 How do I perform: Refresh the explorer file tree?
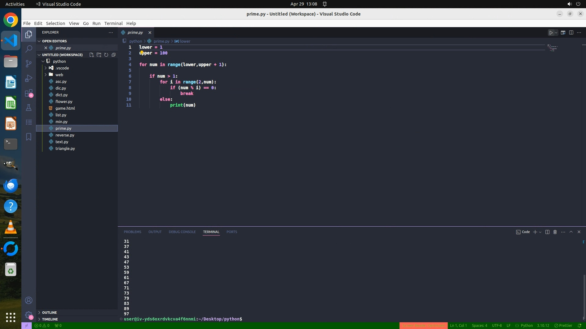tap(106, 55)
